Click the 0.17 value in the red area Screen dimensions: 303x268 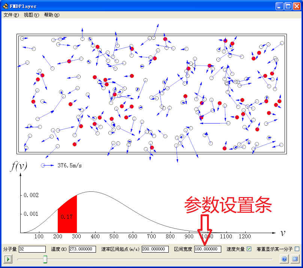(x=66, y=217)
